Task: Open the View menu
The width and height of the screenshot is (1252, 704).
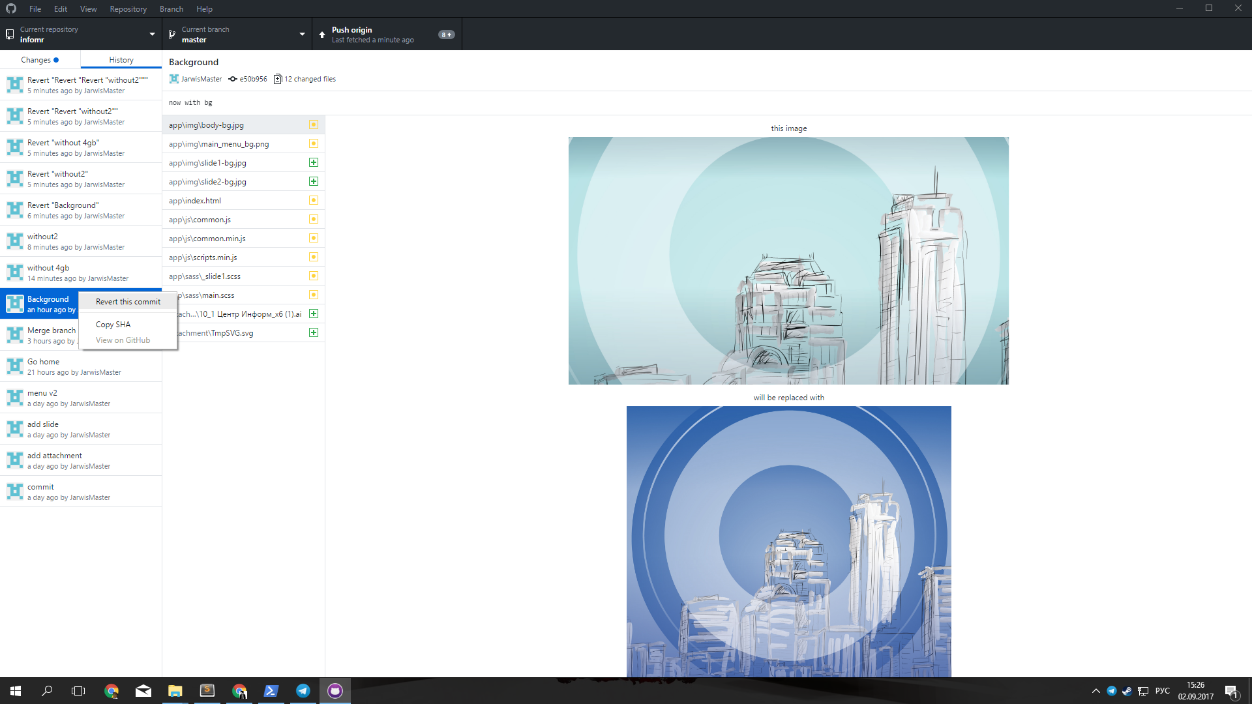Action: click(x=88, y=8)
